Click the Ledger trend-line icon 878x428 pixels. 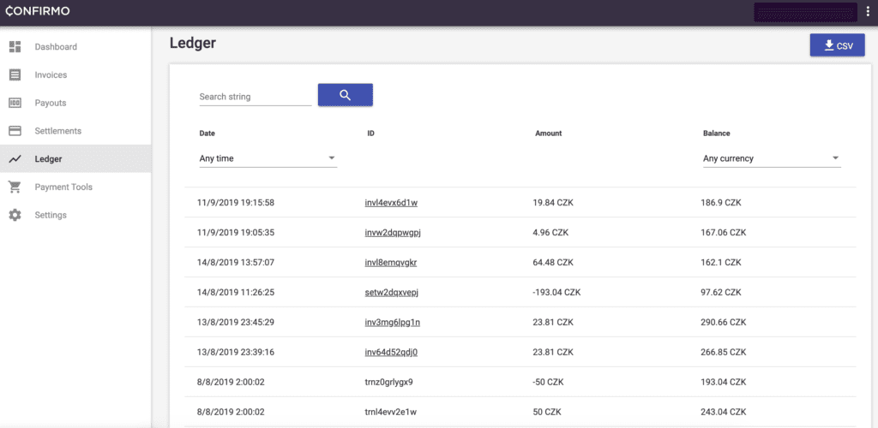[x=15, y=158]
